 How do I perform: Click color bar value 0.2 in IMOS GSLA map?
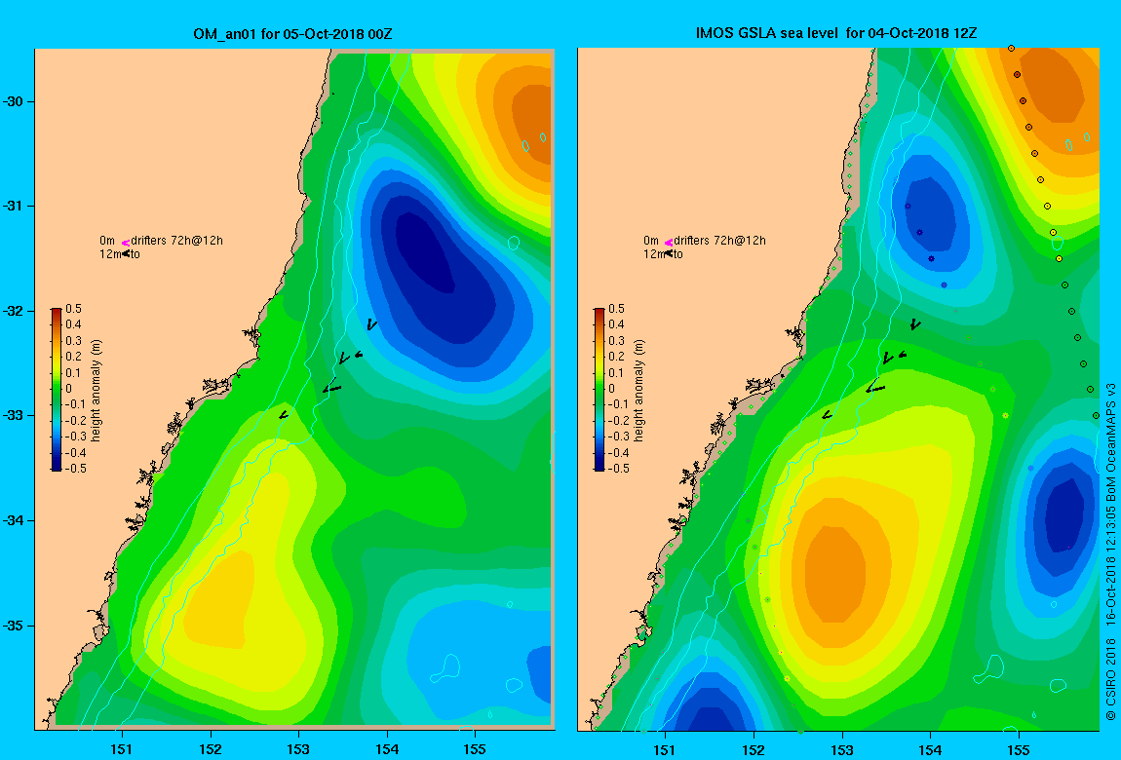pos(616,357)
